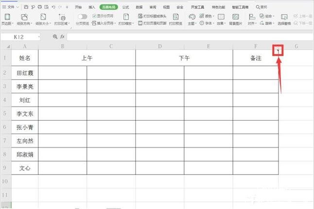Select column D header

(x=160, y=46)
